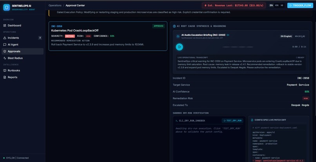The width and height of the screenshot is (316, 162).
Task: Select KN audio briefing language
Action: [x=300, y=36]
